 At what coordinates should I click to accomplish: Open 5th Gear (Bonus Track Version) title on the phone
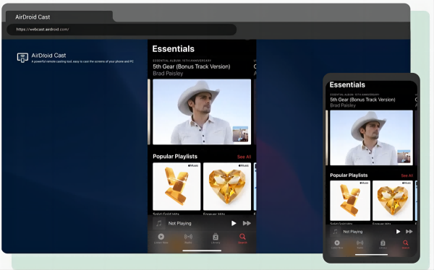362,100
